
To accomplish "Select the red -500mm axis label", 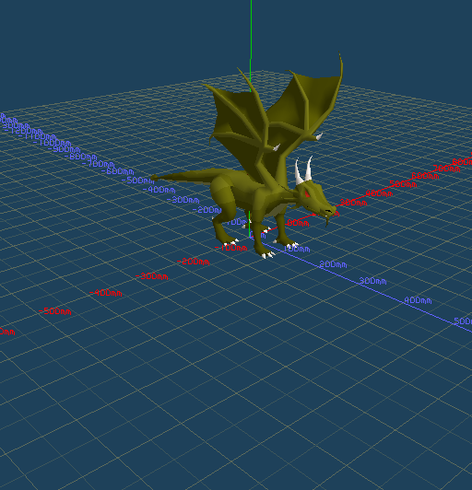I will [x=55, y=311].
